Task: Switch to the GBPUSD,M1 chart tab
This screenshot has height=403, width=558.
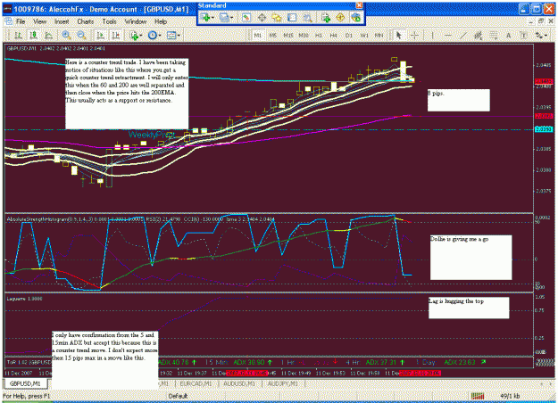Action: click(x=26, y=383)
